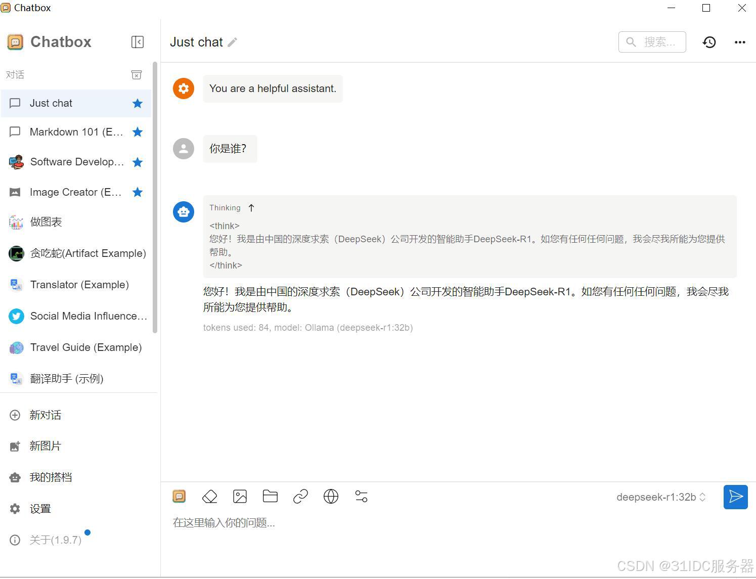Maximize the Chatbox window

point(706,8)
